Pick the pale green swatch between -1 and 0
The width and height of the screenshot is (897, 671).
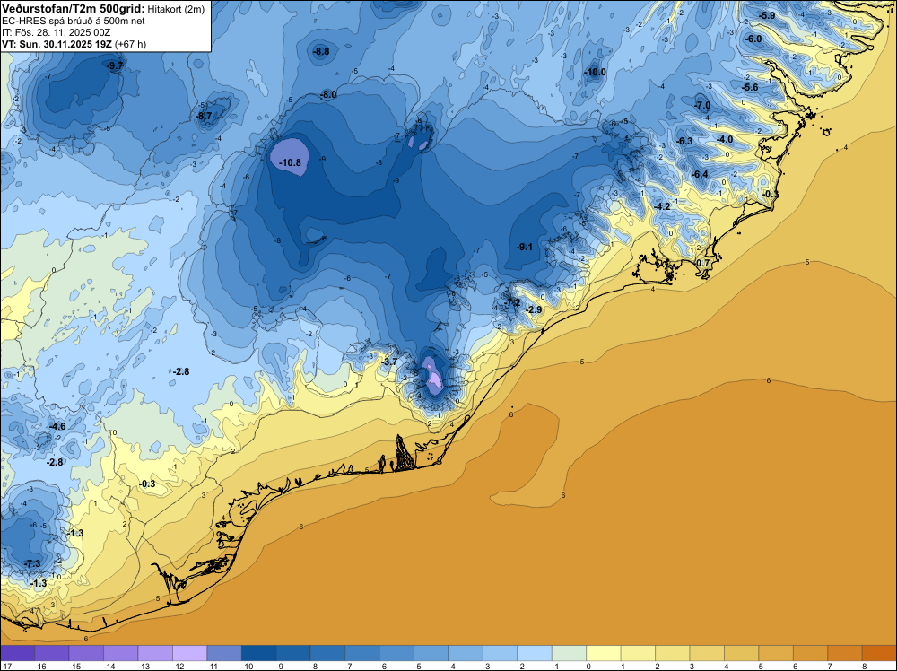[570, 653]
